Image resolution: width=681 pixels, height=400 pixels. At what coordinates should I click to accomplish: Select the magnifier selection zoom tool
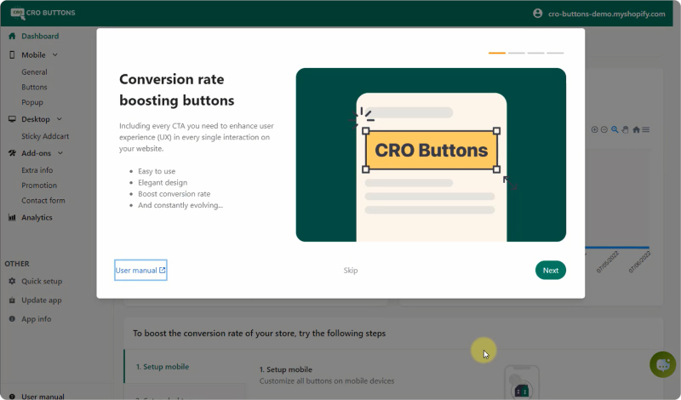(615, 129)
